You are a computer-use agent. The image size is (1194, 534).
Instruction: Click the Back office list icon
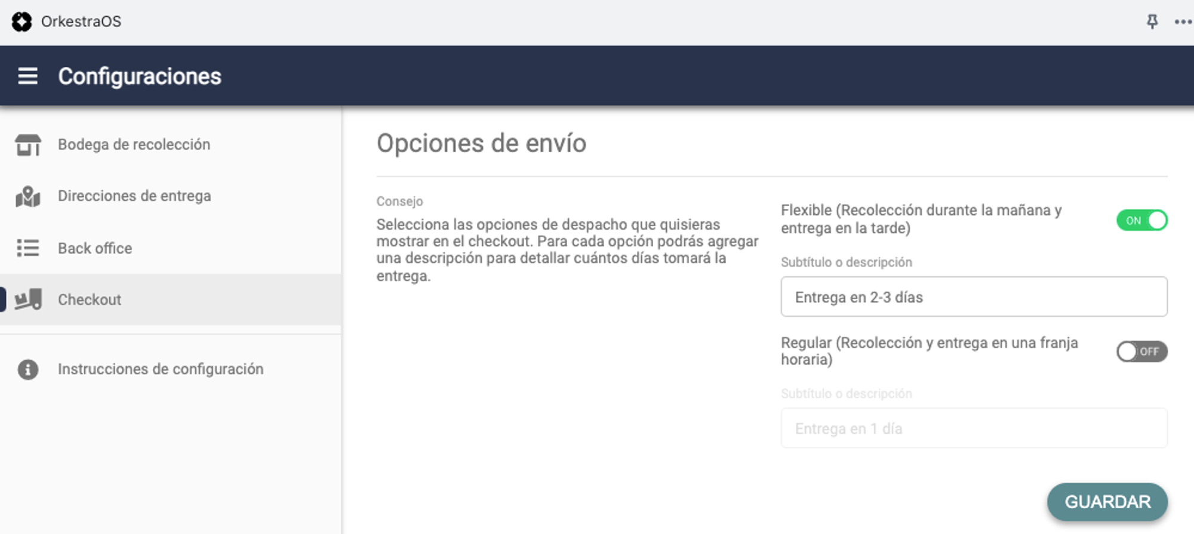coord(27,248)
